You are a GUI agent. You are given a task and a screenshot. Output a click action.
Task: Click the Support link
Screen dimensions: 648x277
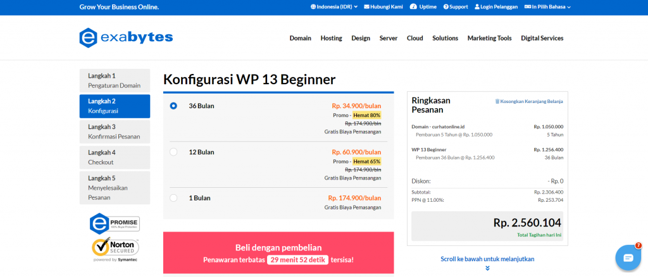456,7
